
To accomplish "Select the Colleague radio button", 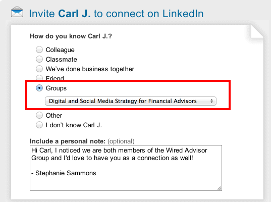I will pyautogui.click(x=39, y=49).
